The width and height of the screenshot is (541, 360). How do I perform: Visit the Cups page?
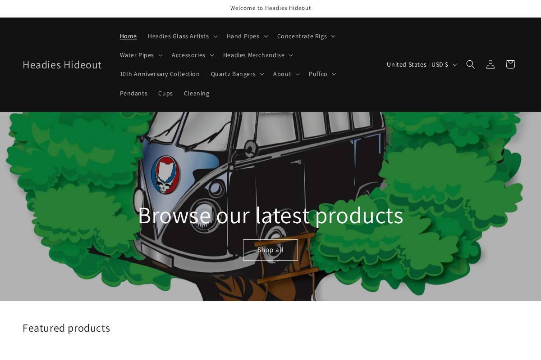click(x=165, y=93)
